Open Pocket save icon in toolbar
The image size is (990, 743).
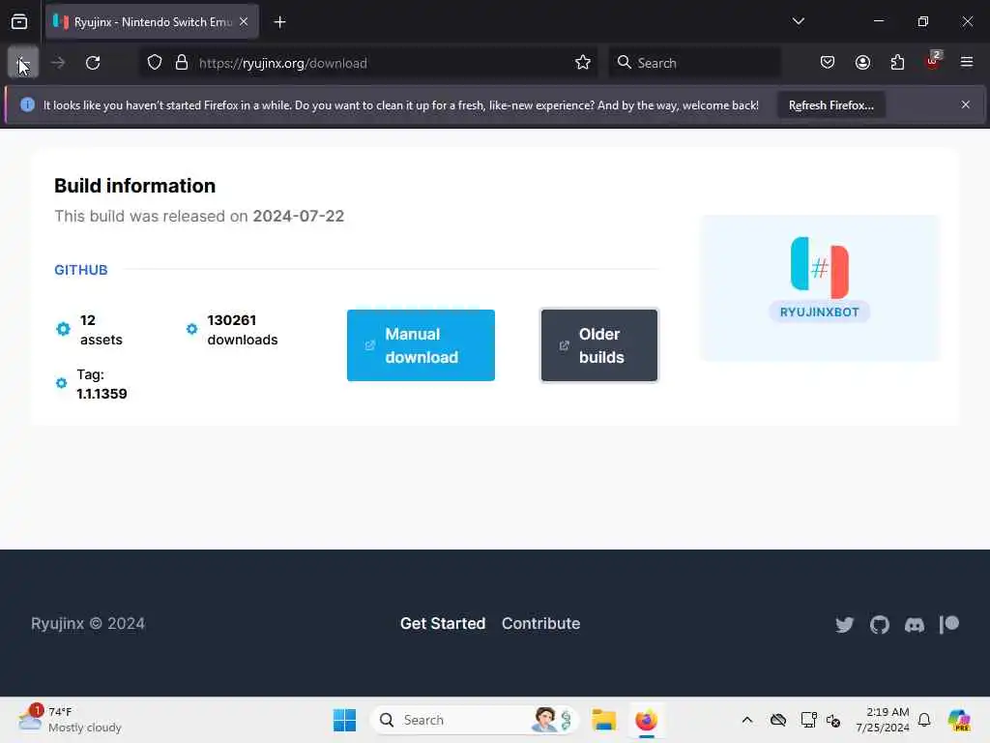click(828, 63)
